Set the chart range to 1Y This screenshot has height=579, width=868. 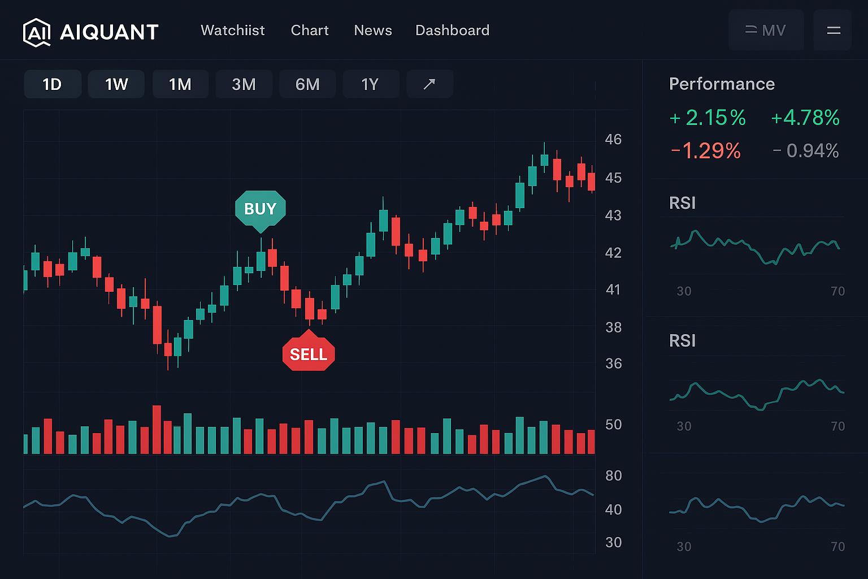pyautogui.click(x=370, y=84)
